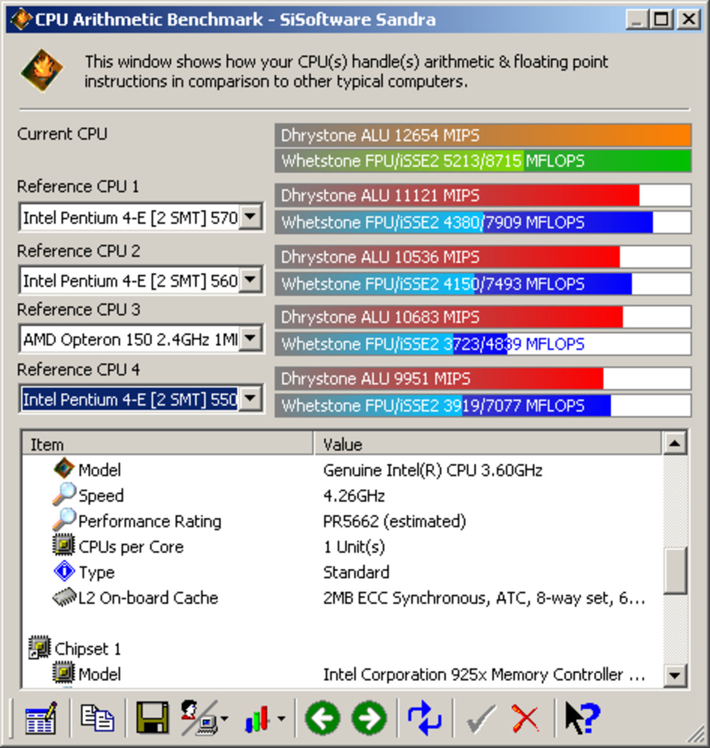Click the list scroll down arrow
Image resolution: width=710 pixels, height=748 pixels.
(x=675, y=674)
